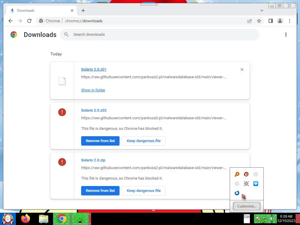The width and height of the screenshot is (300, 225).
Task: Click Show in folder for Solaris 2.0.z01
Action: [x=93, y=90]
